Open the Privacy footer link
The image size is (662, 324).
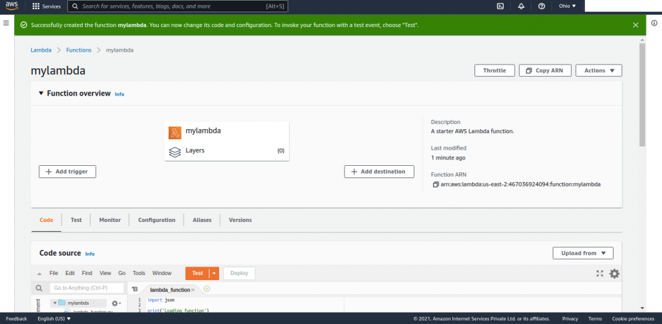pyautogui.click(x=570, y=319)
